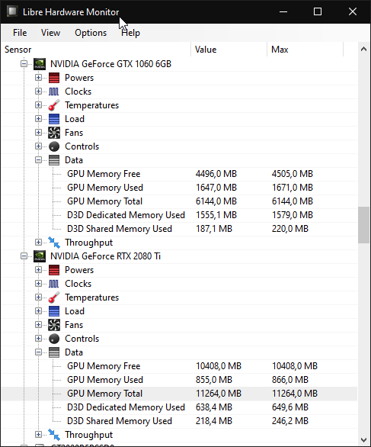Select D3D Dedicated Memory Used row showing 1555,1 MB

[179, 215]
